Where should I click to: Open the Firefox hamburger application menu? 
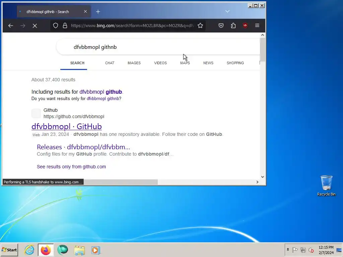point(257,25)
